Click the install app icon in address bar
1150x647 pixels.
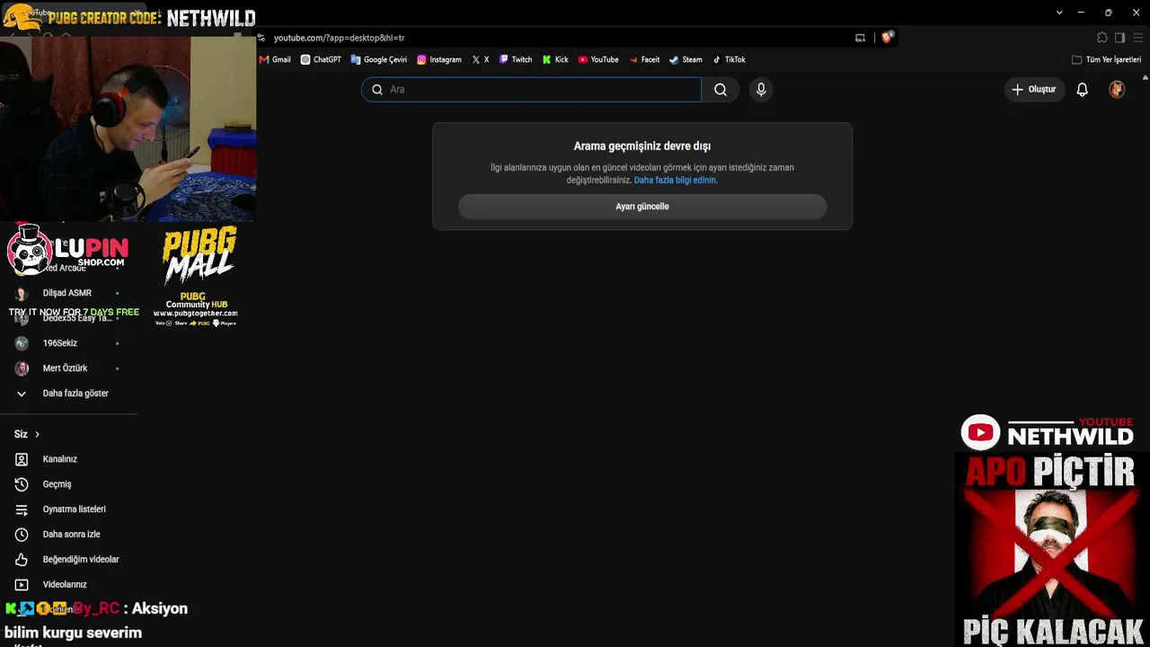pos(860,38)
